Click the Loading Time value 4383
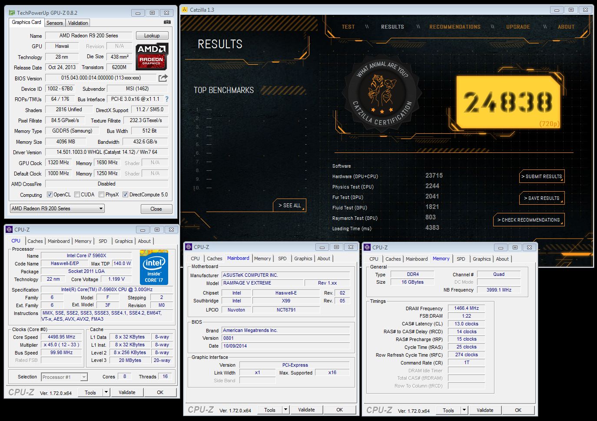Viewport: 597px width, 421px height. tap(432, 228)
